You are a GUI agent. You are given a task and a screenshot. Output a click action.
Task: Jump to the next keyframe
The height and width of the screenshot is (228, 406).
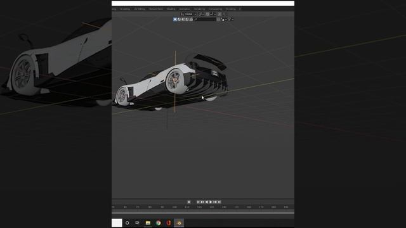[x=215, y=202]
